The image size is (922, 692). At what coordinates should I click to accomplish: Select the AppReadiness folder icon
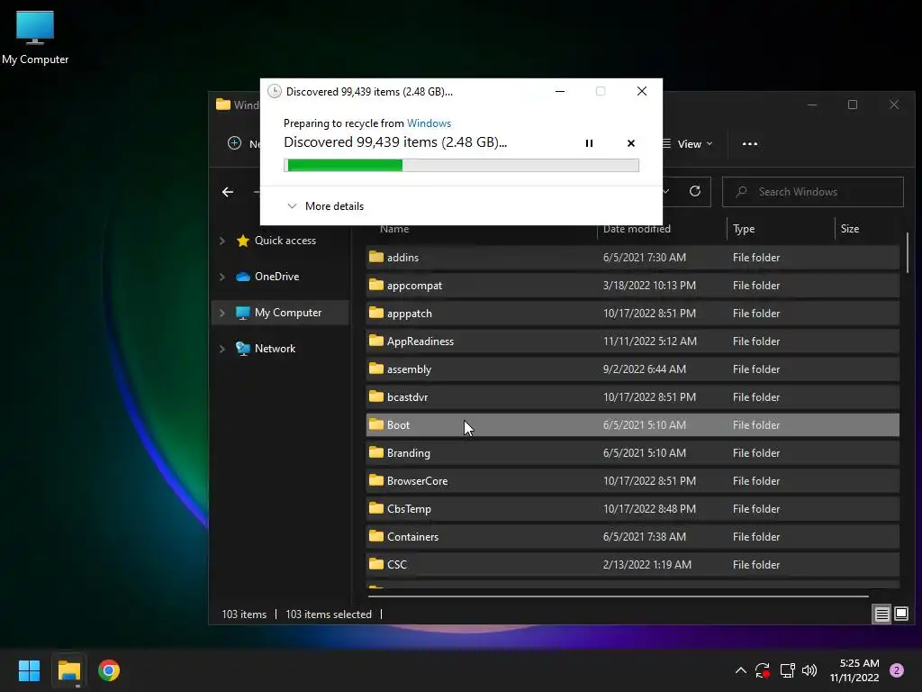[376, 341]
